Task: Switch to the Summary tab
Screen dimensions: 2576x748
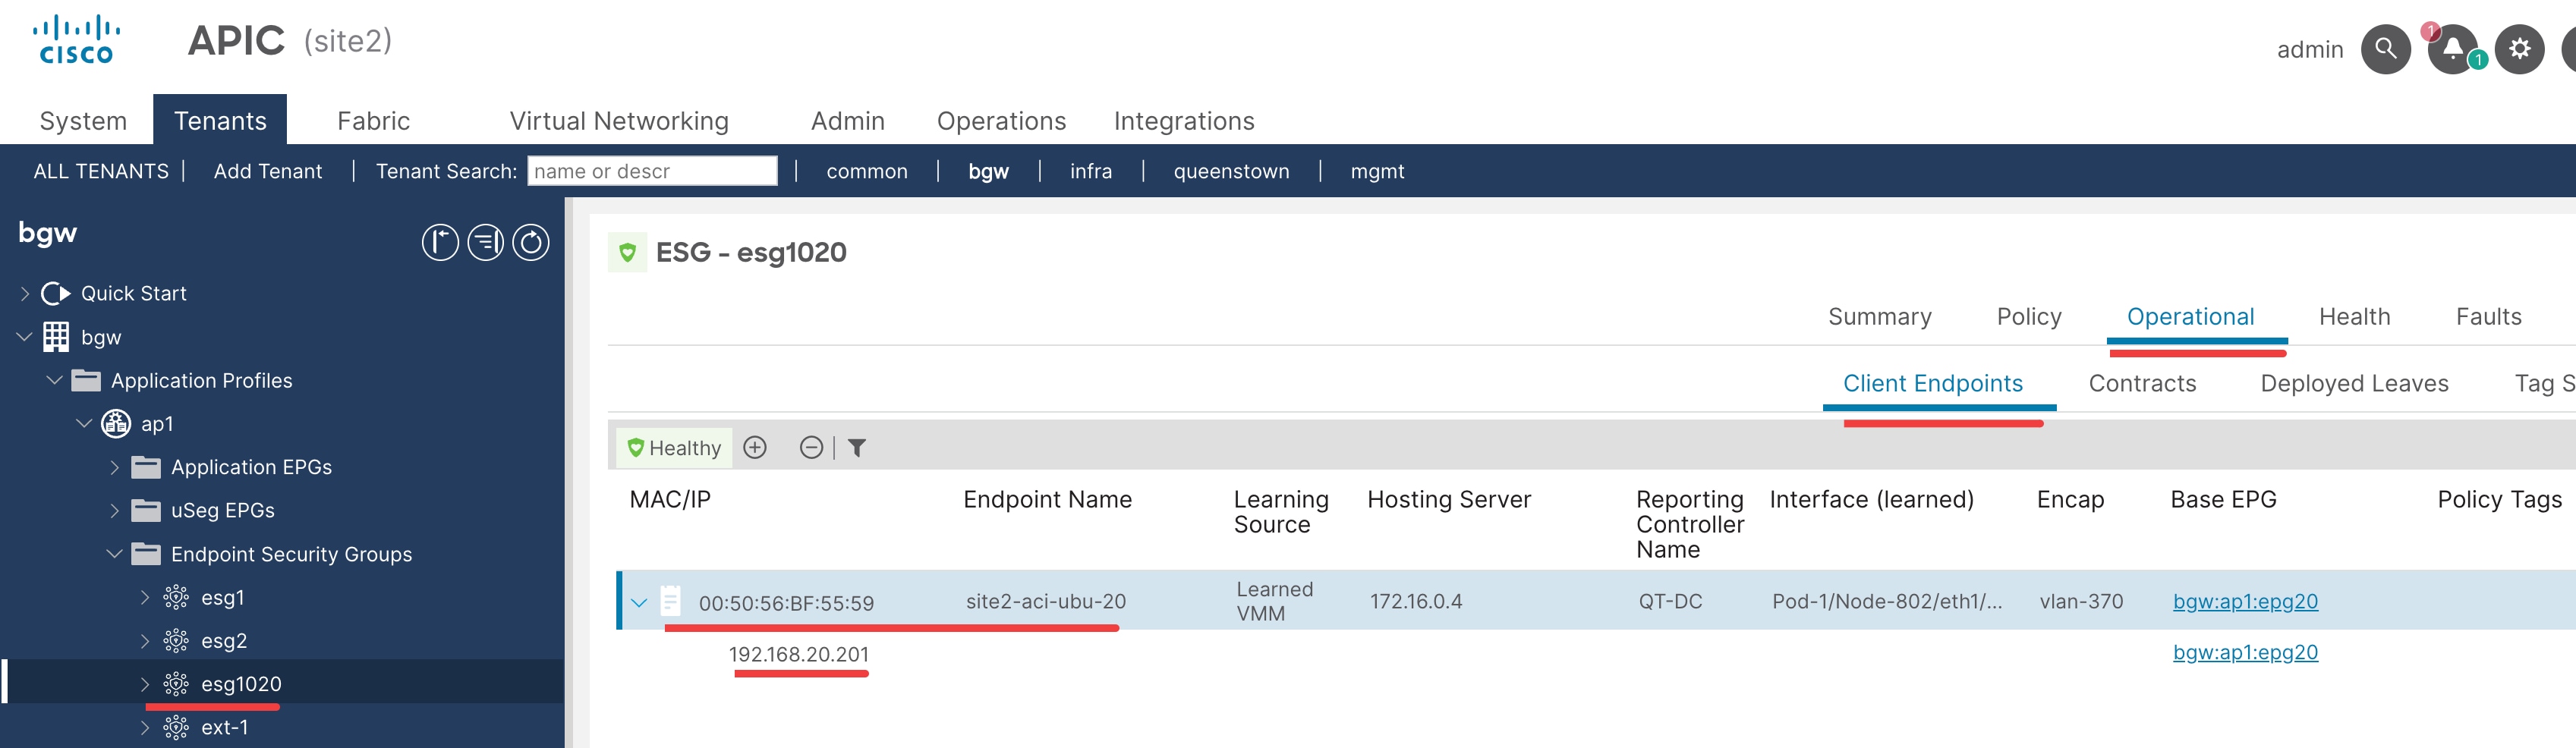Action: tap(1879, 317)
